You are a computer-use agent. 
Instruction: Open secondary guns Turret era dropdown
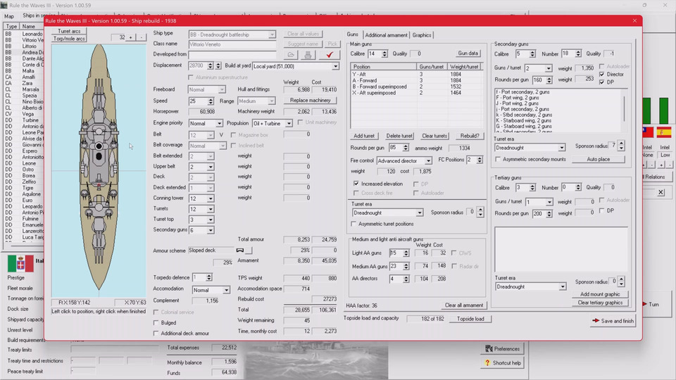point(561,148)
